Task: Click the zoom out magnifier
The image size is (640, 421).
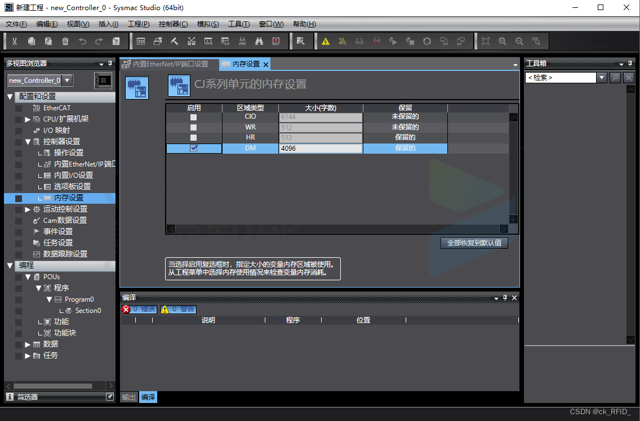Action: pyautogui.click(x=519, y=41)
